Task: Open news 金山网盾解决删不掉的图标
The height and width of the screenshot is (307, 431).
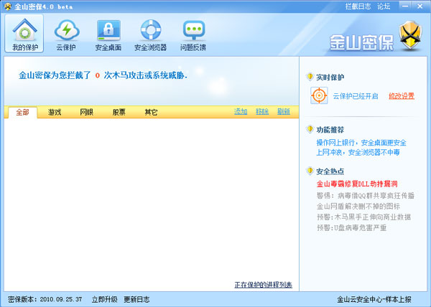Action: click(x=358, y=207)
